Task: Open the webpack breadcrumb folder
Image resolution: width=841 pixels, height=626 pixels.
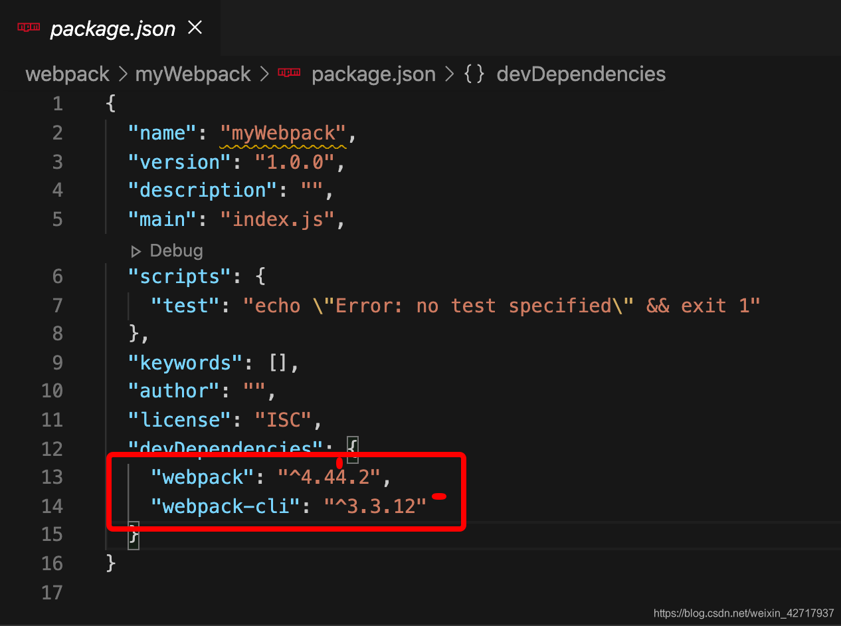Action: (67, 74)
